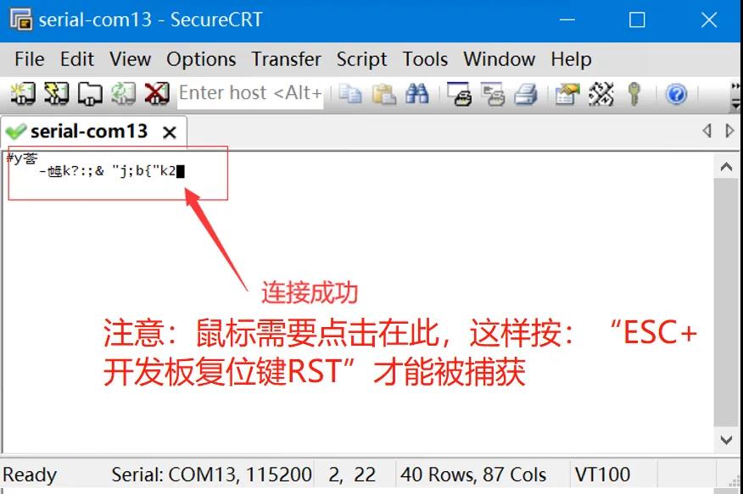The width and height of the screenshot is (743, 494).
Task: Click the Paste clipboard icon
Action: pyautogui.click(x=384, y=94)
